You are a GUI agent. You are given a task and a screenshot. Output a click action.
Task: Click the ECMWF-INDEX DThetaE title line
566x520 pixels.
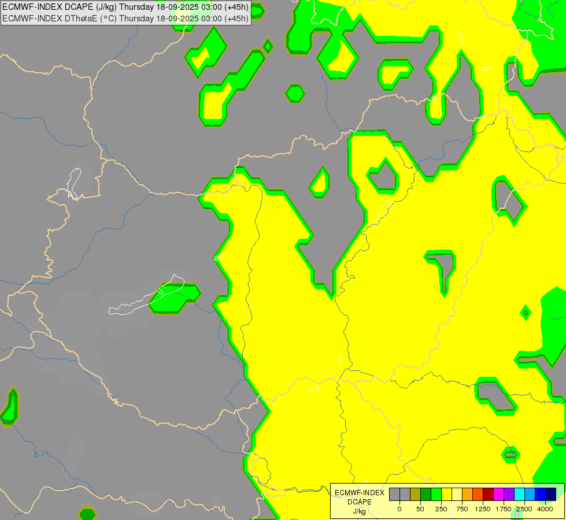point(125,18)
